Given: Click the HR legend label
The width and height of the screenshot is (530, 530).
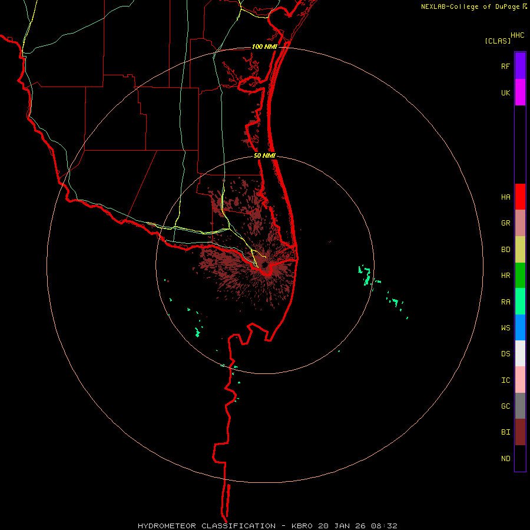Looking at the screenshot, I should [x=505, y=276].
